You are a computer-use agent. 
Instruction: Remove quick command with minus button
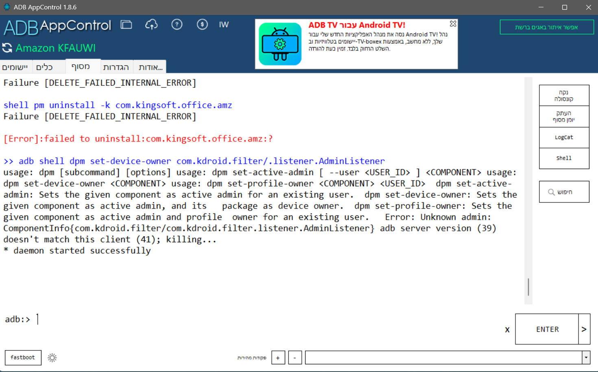point(295,358)
